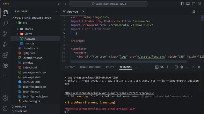Image resolution: width=204 pixels, height=114 pixels.
Task: Maximize the panel size chevron
Action: [193, 67]
